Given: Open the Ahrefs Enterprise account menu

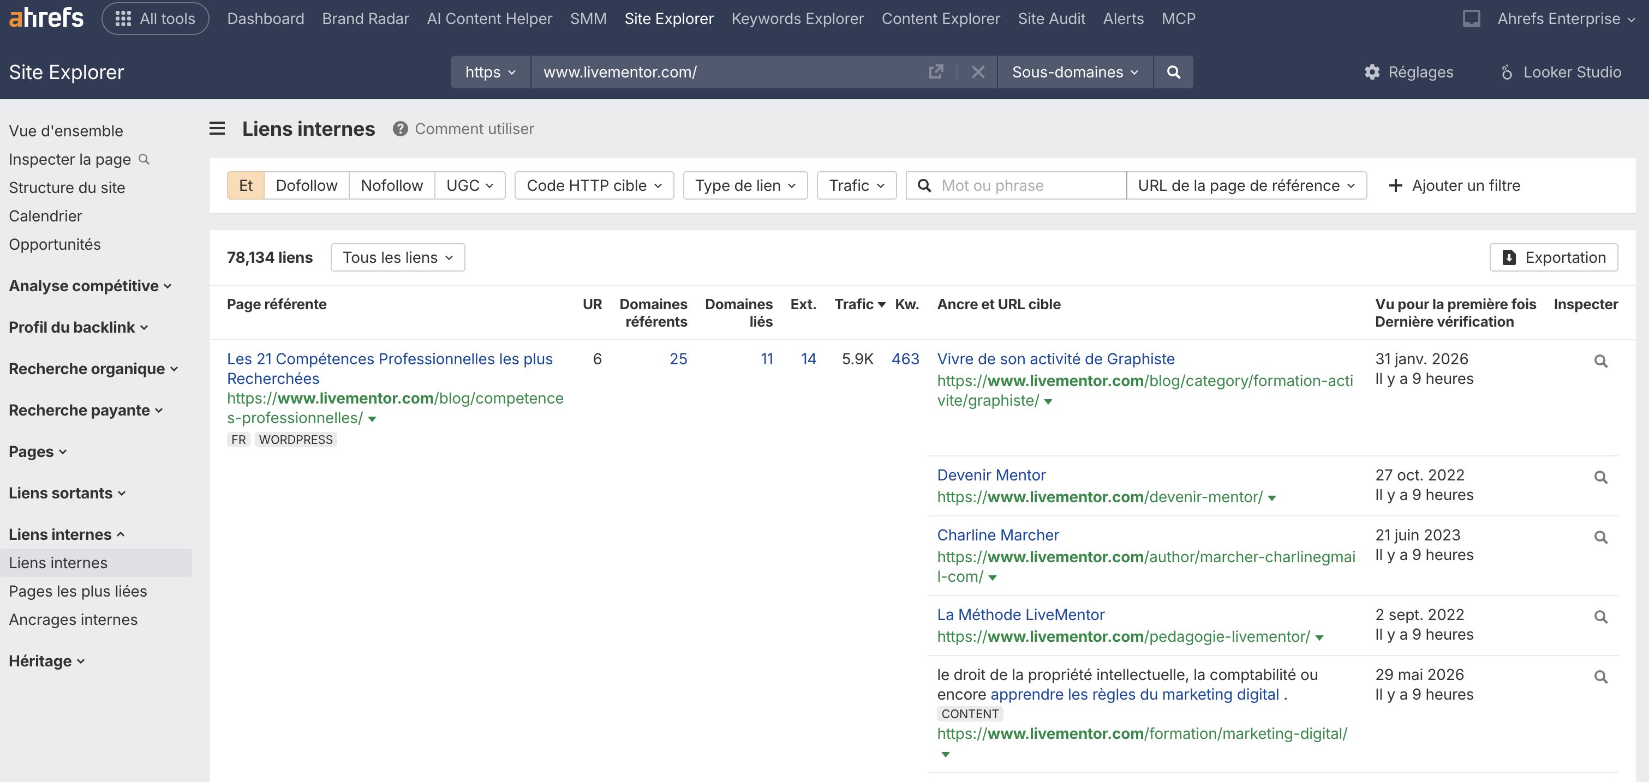Looking at the screenshot, I should pos(1566,19).
